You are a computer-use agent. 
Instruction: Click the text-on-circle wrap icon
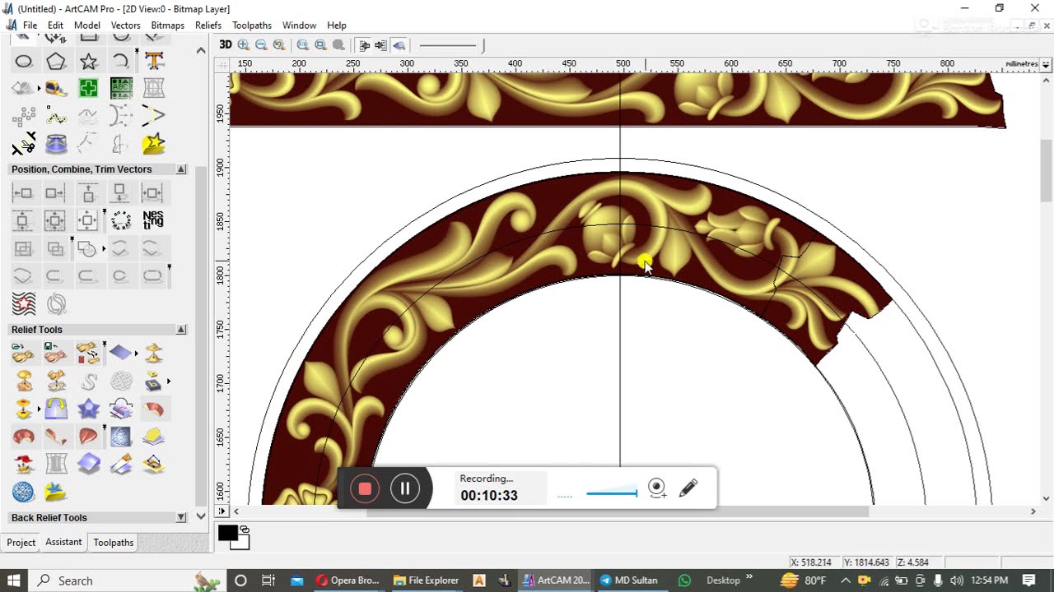(121, 220)
